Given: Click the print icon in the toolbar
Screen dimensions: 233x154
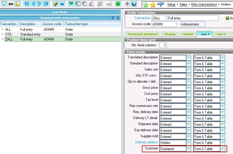Looking at the screenshot, I should click(11, 4).
